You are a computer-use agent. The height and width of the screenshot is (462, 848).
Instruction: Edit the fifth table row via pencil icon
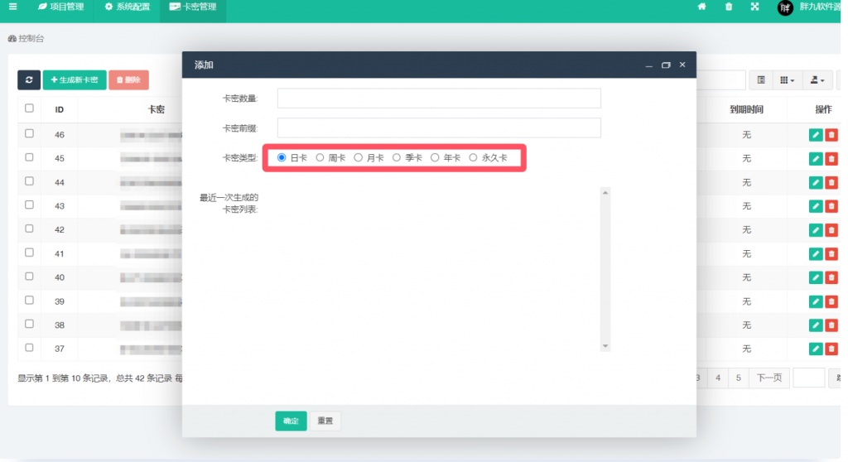coord(816,230)
